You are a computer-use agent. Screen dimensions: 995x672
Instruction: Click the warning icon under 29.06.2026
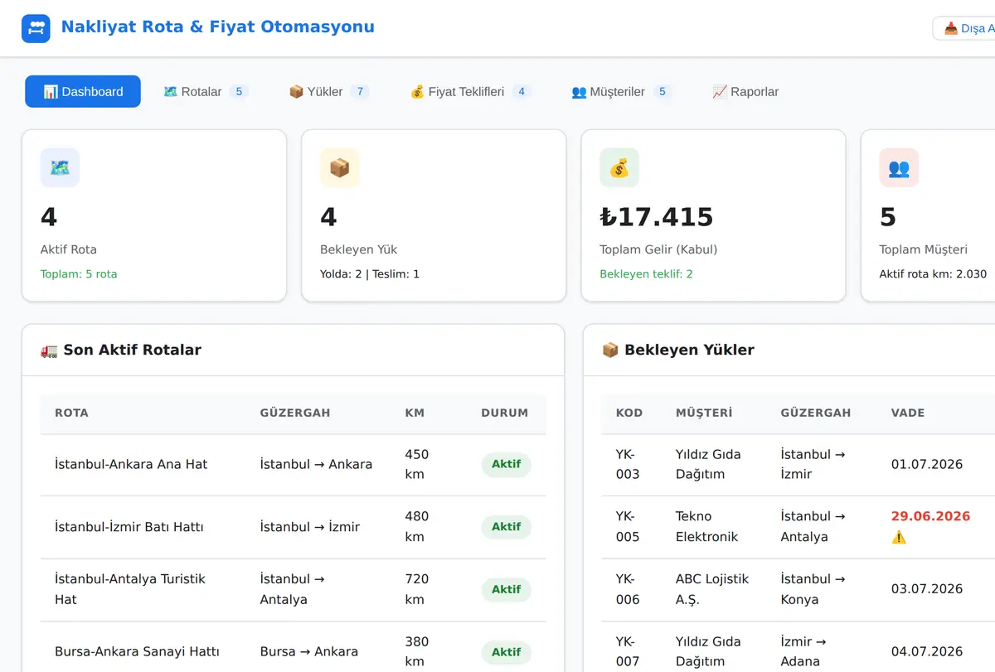click(x=899, y=537)
